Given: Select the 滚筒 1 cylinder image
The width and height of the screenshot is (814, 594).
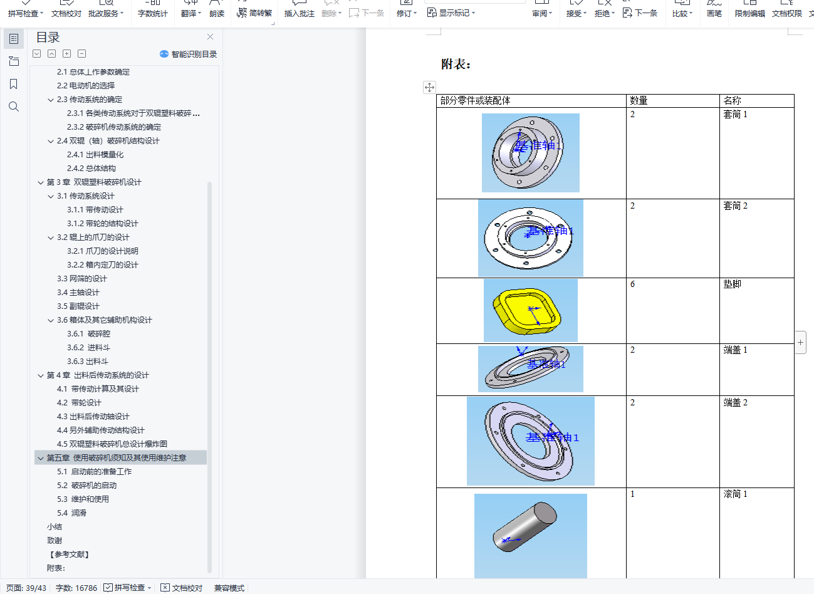Looking at the screenshot, I should (531, 536).
